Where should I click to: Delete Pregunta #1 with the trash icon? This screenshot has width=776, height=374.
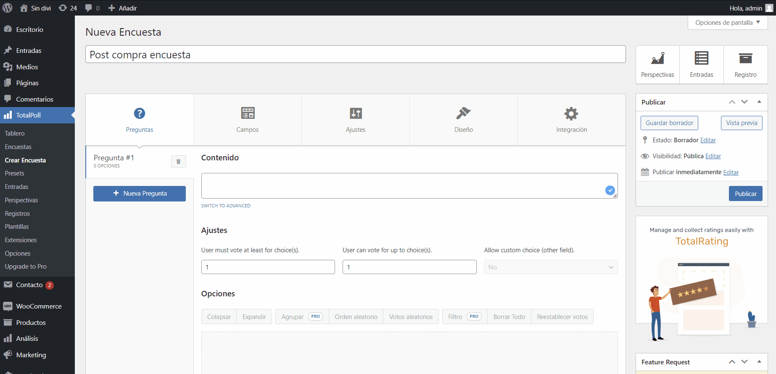click(x=178, y=162)
